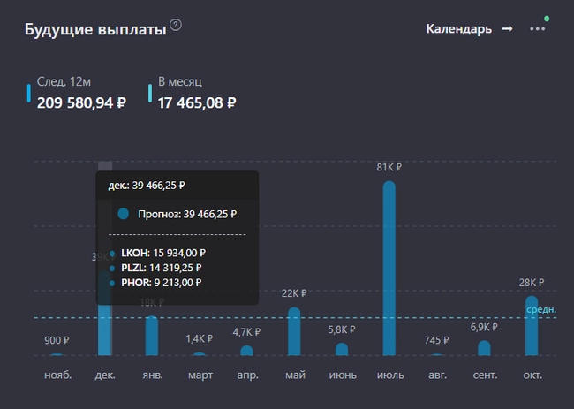
Task: Click the След. 12м total amount
Action: pos(81,102)
